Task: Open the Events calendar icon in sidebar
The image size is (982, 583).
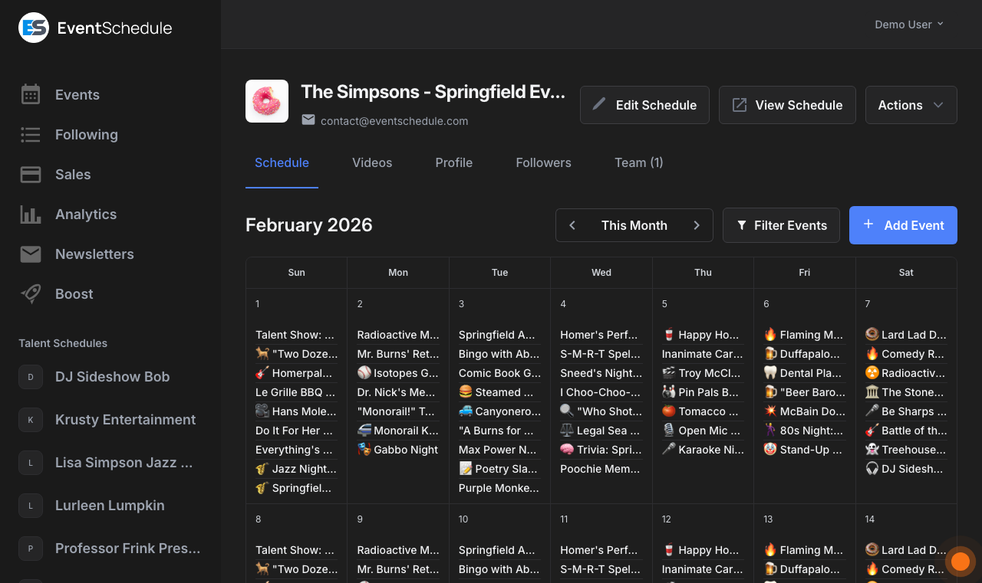Action: [x=30, y=94]
